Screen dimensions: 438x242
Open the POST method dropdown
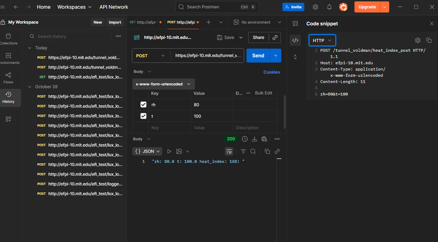[x=150, y=56]
